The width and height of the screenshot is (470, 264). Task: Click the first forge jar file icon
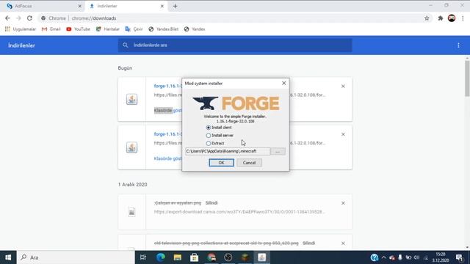(131, 100)
